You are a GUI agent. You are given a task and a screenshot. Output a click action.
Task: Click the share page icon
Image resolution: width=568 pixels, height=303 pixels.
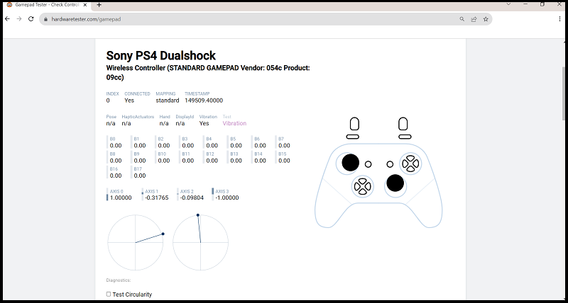tap(474, 19)
